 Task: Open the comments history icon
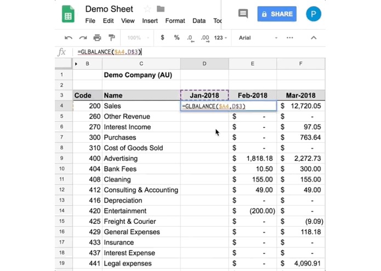pos(243,14)
